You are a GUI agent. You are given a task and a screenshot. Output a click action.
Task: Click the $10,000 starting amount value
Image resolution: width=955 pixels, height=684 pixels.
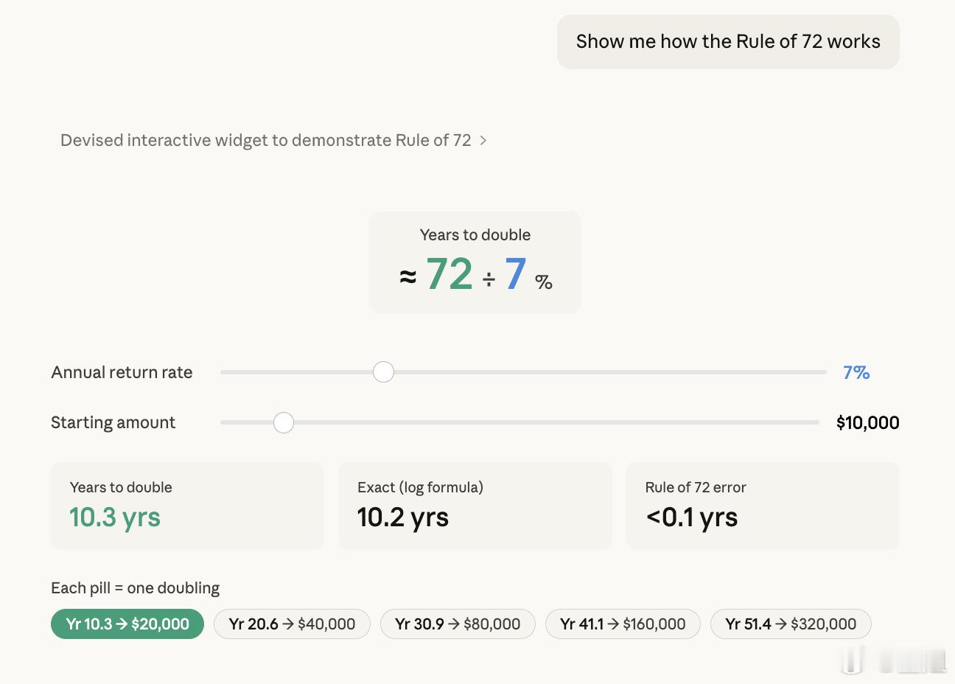coord(867,423)
